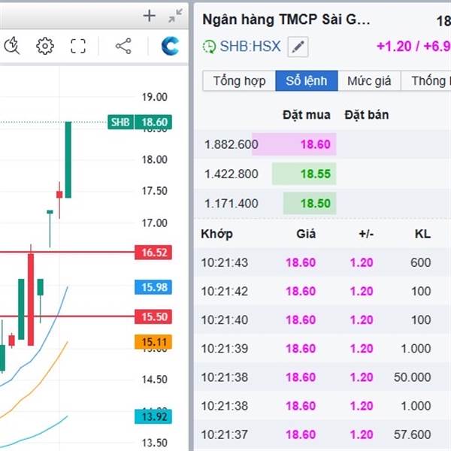Image resolution: width=451 pixels, height=451 pixels.
Task: Switch to Tổng hợp tab
Action: (239, 81)
